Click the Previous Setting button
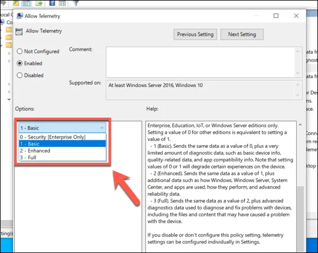Screen dimensions: 318x253 pyautogui.click(x=195, y=34)
